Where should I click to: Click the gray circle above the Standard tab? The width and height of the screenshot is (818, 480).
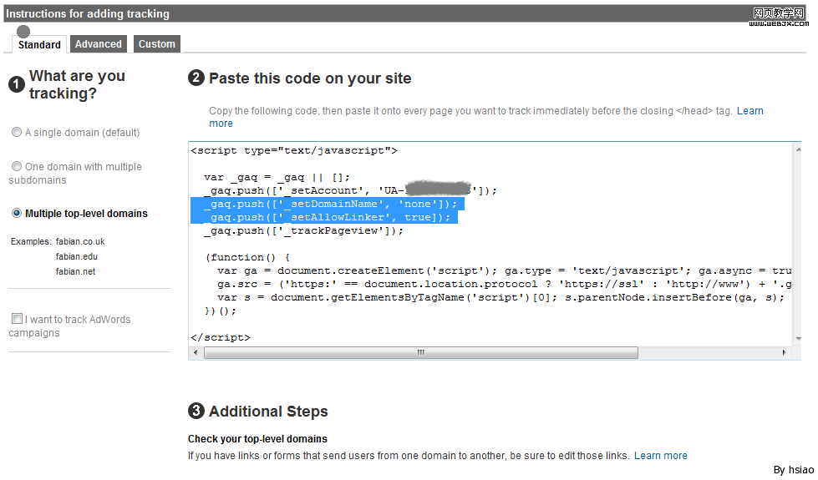pos(23,32)
